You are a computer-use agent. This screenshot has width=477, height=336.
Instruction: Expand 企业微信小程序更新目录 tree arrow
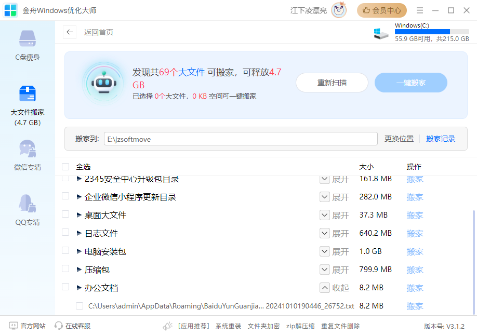point(79,197)
